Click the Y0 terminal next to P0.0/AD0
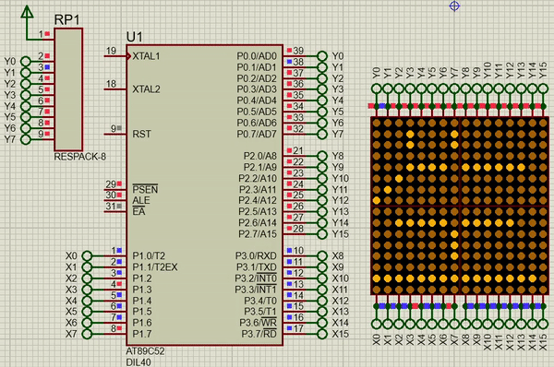 pyautogui.click(x=322, y=56)
